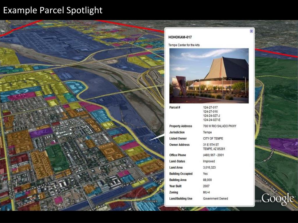Click the 'Parcel #' label

175,107
